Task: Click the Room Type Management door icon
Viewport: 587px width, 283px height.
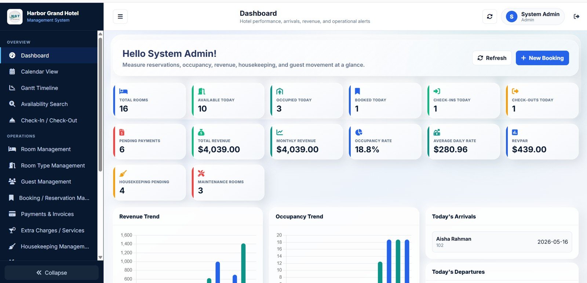Action: (12, 165)
